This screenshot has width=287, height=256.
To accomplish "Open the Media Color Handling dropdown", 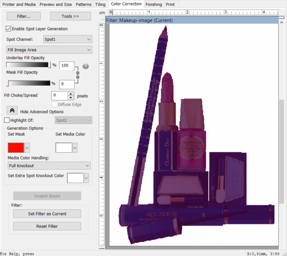I will (49, 165).
